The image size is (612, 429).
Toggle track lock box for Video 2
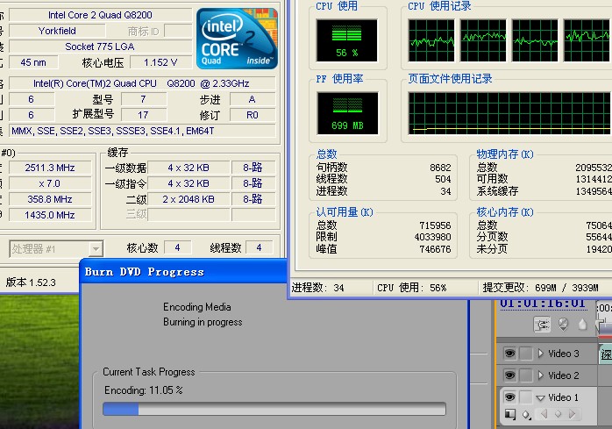[x=526, y=375]
